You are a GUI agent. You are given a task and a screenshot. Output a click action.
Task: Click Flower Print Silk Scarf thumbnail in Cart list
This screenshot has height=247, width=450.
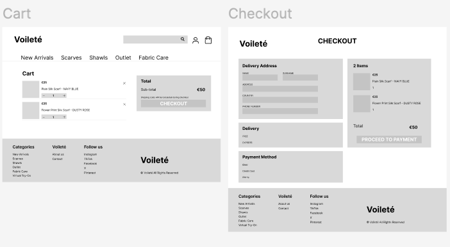pyautogui.click(x=31, y=110)
